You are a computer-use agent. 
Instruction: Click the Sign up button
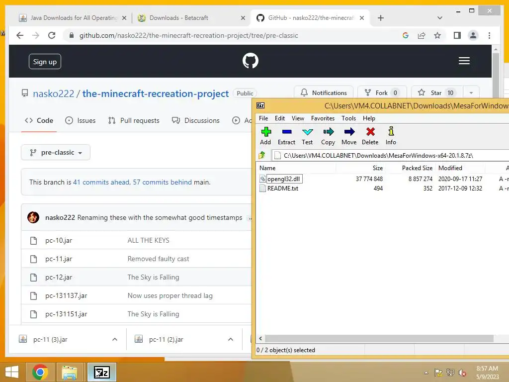click(45, 62)
